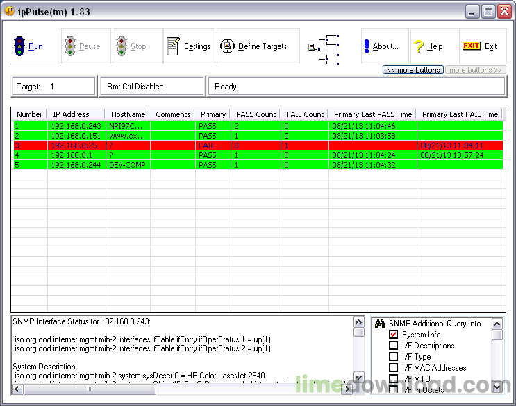Viewport: 516px width, 406px height.
Task: Click the Run button label
Action: (x=35, y=46)
